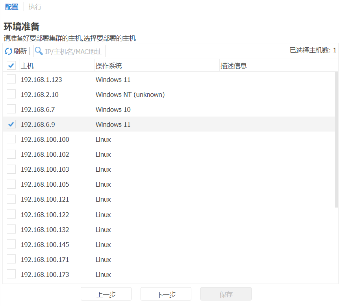The image size is (339, 306).
Task: Click the 描述信息 column header
Action: [x=233, y=66]
